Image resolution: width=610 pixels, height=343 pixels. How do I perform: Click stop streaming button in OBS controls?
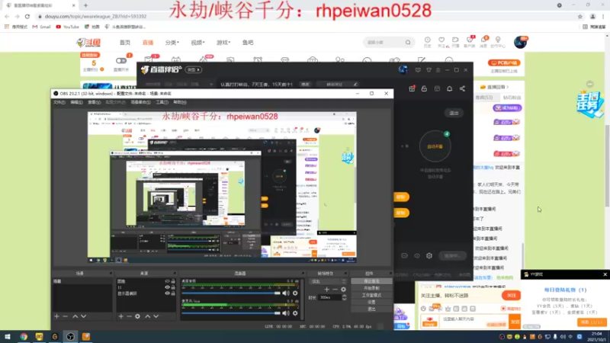click(x=371, y=281)
